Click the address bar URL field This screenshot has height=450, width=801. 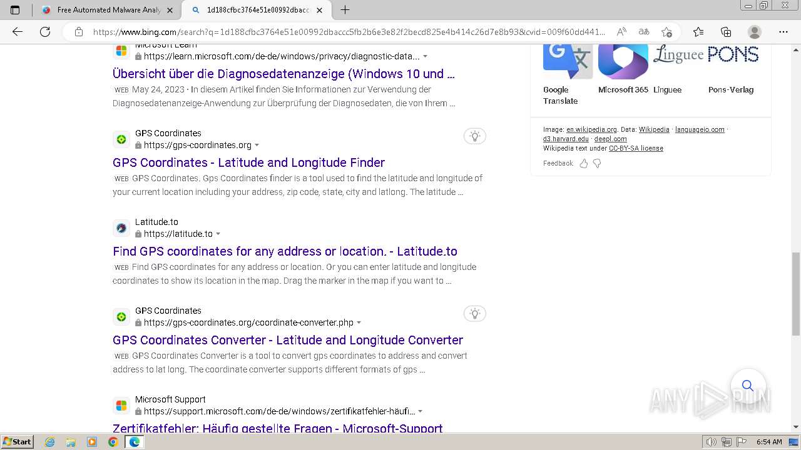coord(349,32)
